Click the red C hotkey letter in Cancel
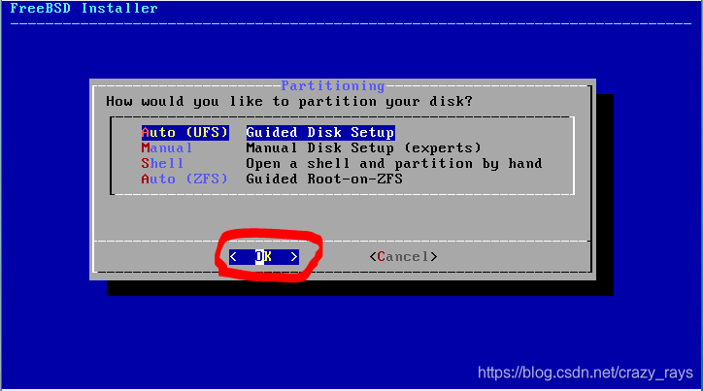Viewport: 703px width, 391px height. [381, 257]
